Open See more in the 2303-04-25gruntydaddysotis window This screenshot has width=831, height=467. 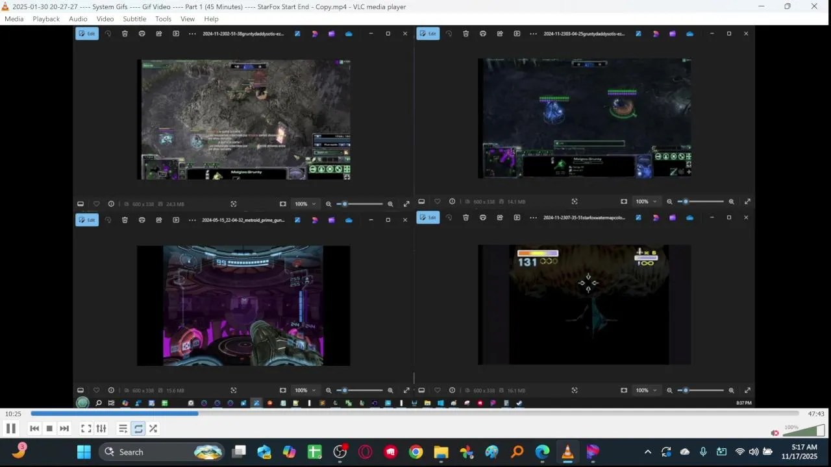533,34
